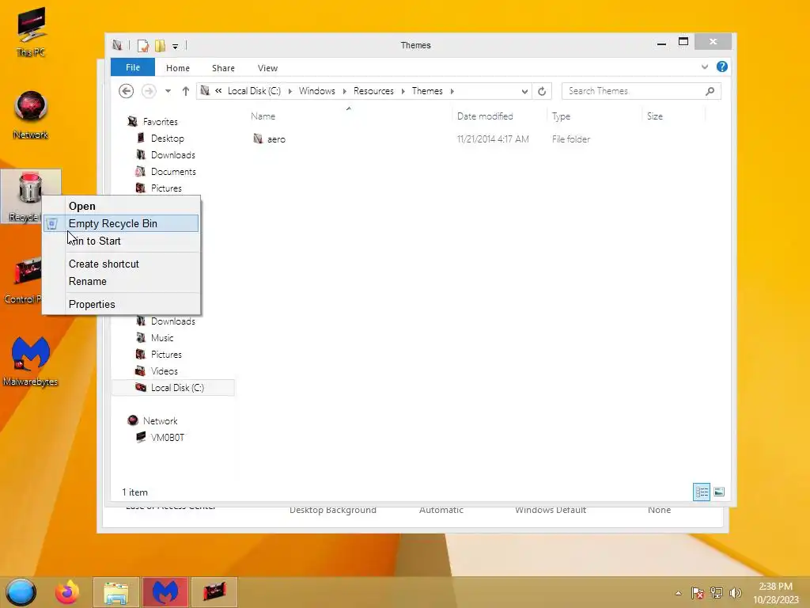
Task: Open the Control Panel desktop shortcut
Action: [x=25, y=279]
